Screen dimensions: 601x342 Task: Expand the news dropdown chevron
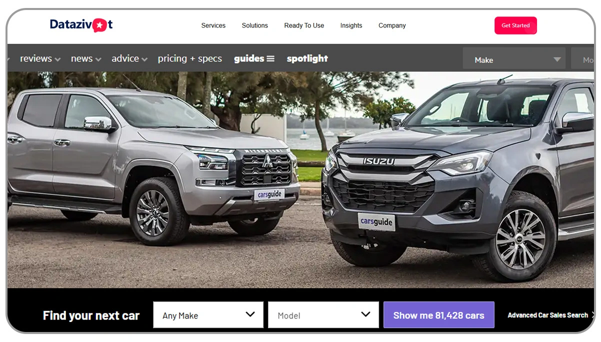tap(98, 59)
